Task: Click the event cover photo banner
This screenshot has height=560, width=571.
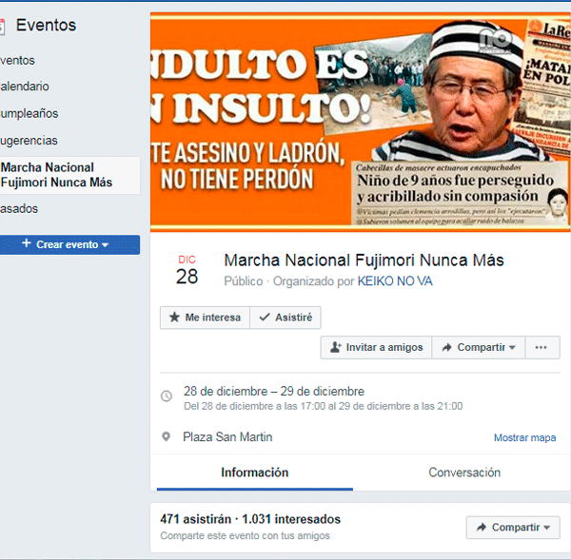Action: 360,122
